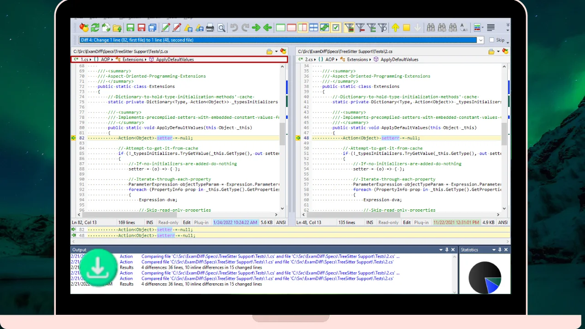Viewport: 585px width, 329px height.
Task: Open files with the folder arrow icon
Action: (117, 28)
